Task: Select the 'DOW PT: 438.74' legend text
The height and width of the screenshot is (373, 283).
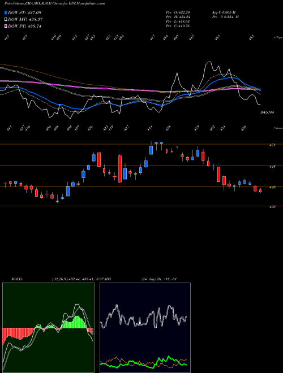Action: [24, 26]
